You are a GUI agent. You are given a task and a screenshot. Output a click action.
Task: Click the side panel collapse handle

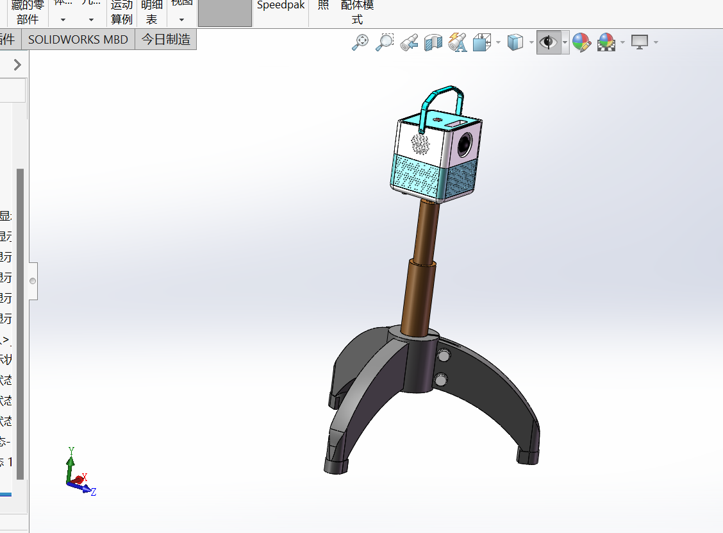tap(33, 280)
